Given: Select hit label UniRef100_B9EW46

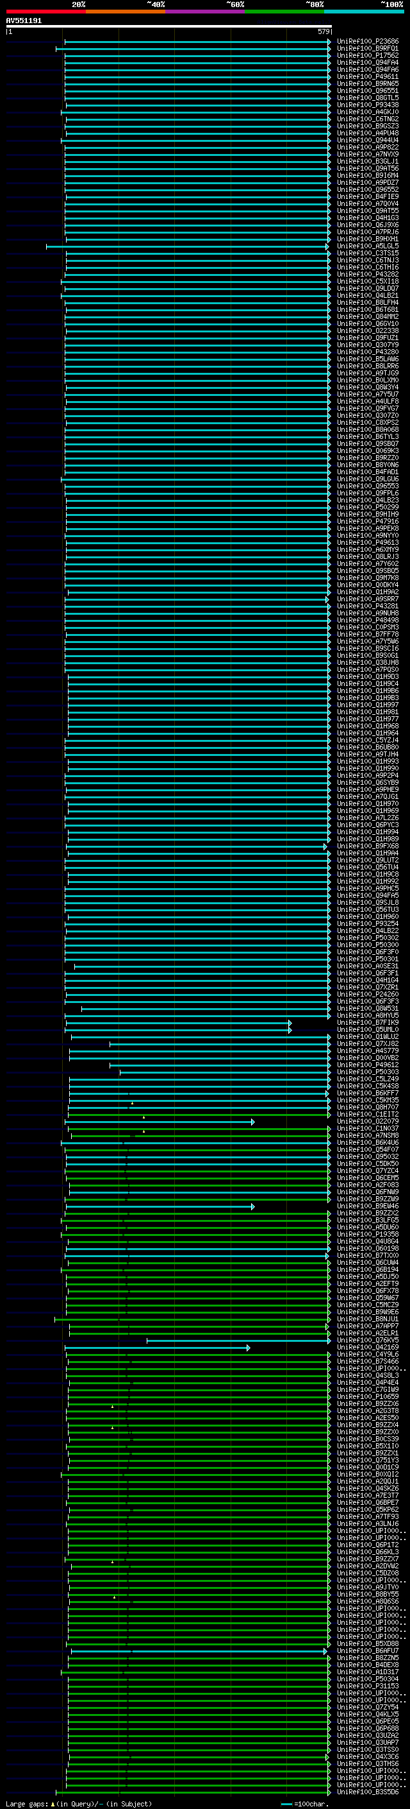Looking at the screenshot, I should tap(367, 1206).
